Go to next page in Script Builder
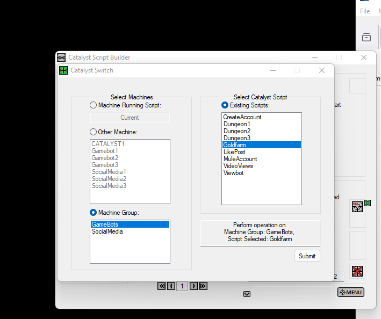The height and width of the screenshot is (319, 381). coord(193,286)
